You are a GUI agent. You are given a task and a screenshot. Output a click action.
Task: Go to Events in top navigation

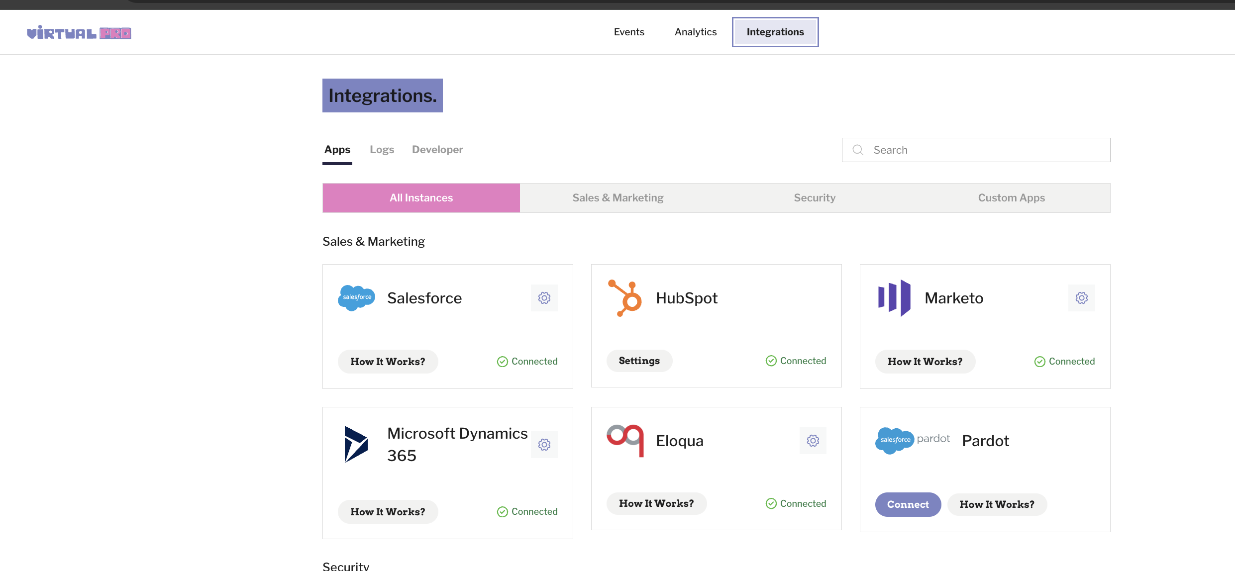629,32
